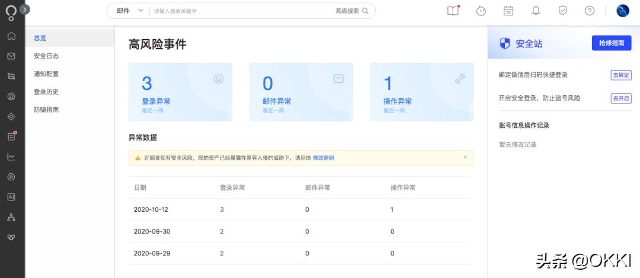The height and width of the screenshot is (278, 640).
Task: Click the 安全站 shield icon
Action: point(505,44)
